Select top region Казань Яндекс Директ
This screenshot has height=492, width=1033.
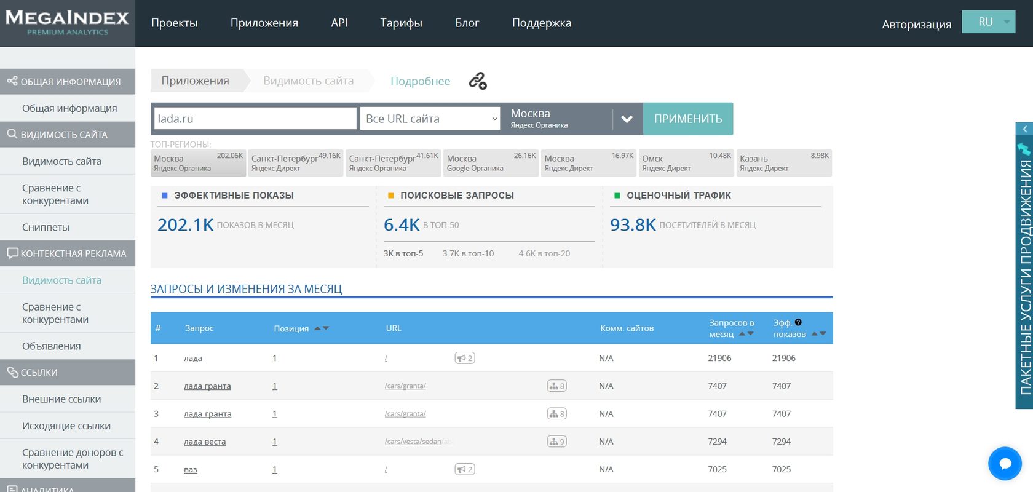pos(785,163)
